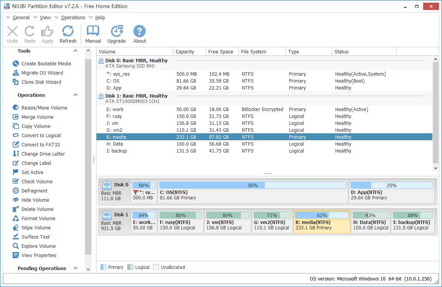Select the H: Data partition block

pyautogui.click(x=371, y=222)
